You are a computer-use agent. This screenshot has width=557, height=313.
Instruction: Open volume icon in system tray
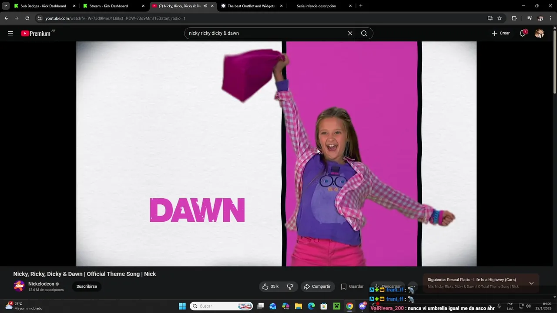tap(528, 306)
